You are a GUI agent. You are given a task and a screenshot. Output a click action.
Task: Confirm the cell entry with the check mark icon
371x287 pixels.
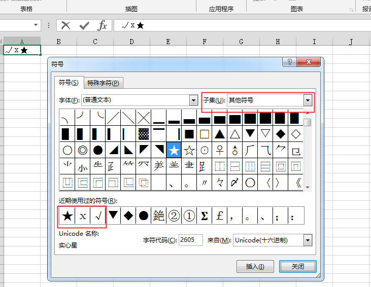point(84,25)
